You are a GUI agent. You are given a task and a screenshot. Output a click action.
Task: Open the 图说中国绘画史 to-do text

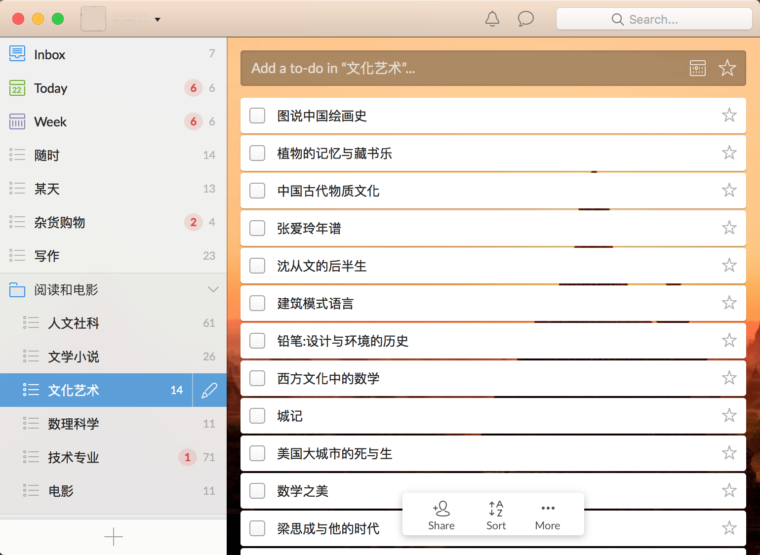pos(322,116)
